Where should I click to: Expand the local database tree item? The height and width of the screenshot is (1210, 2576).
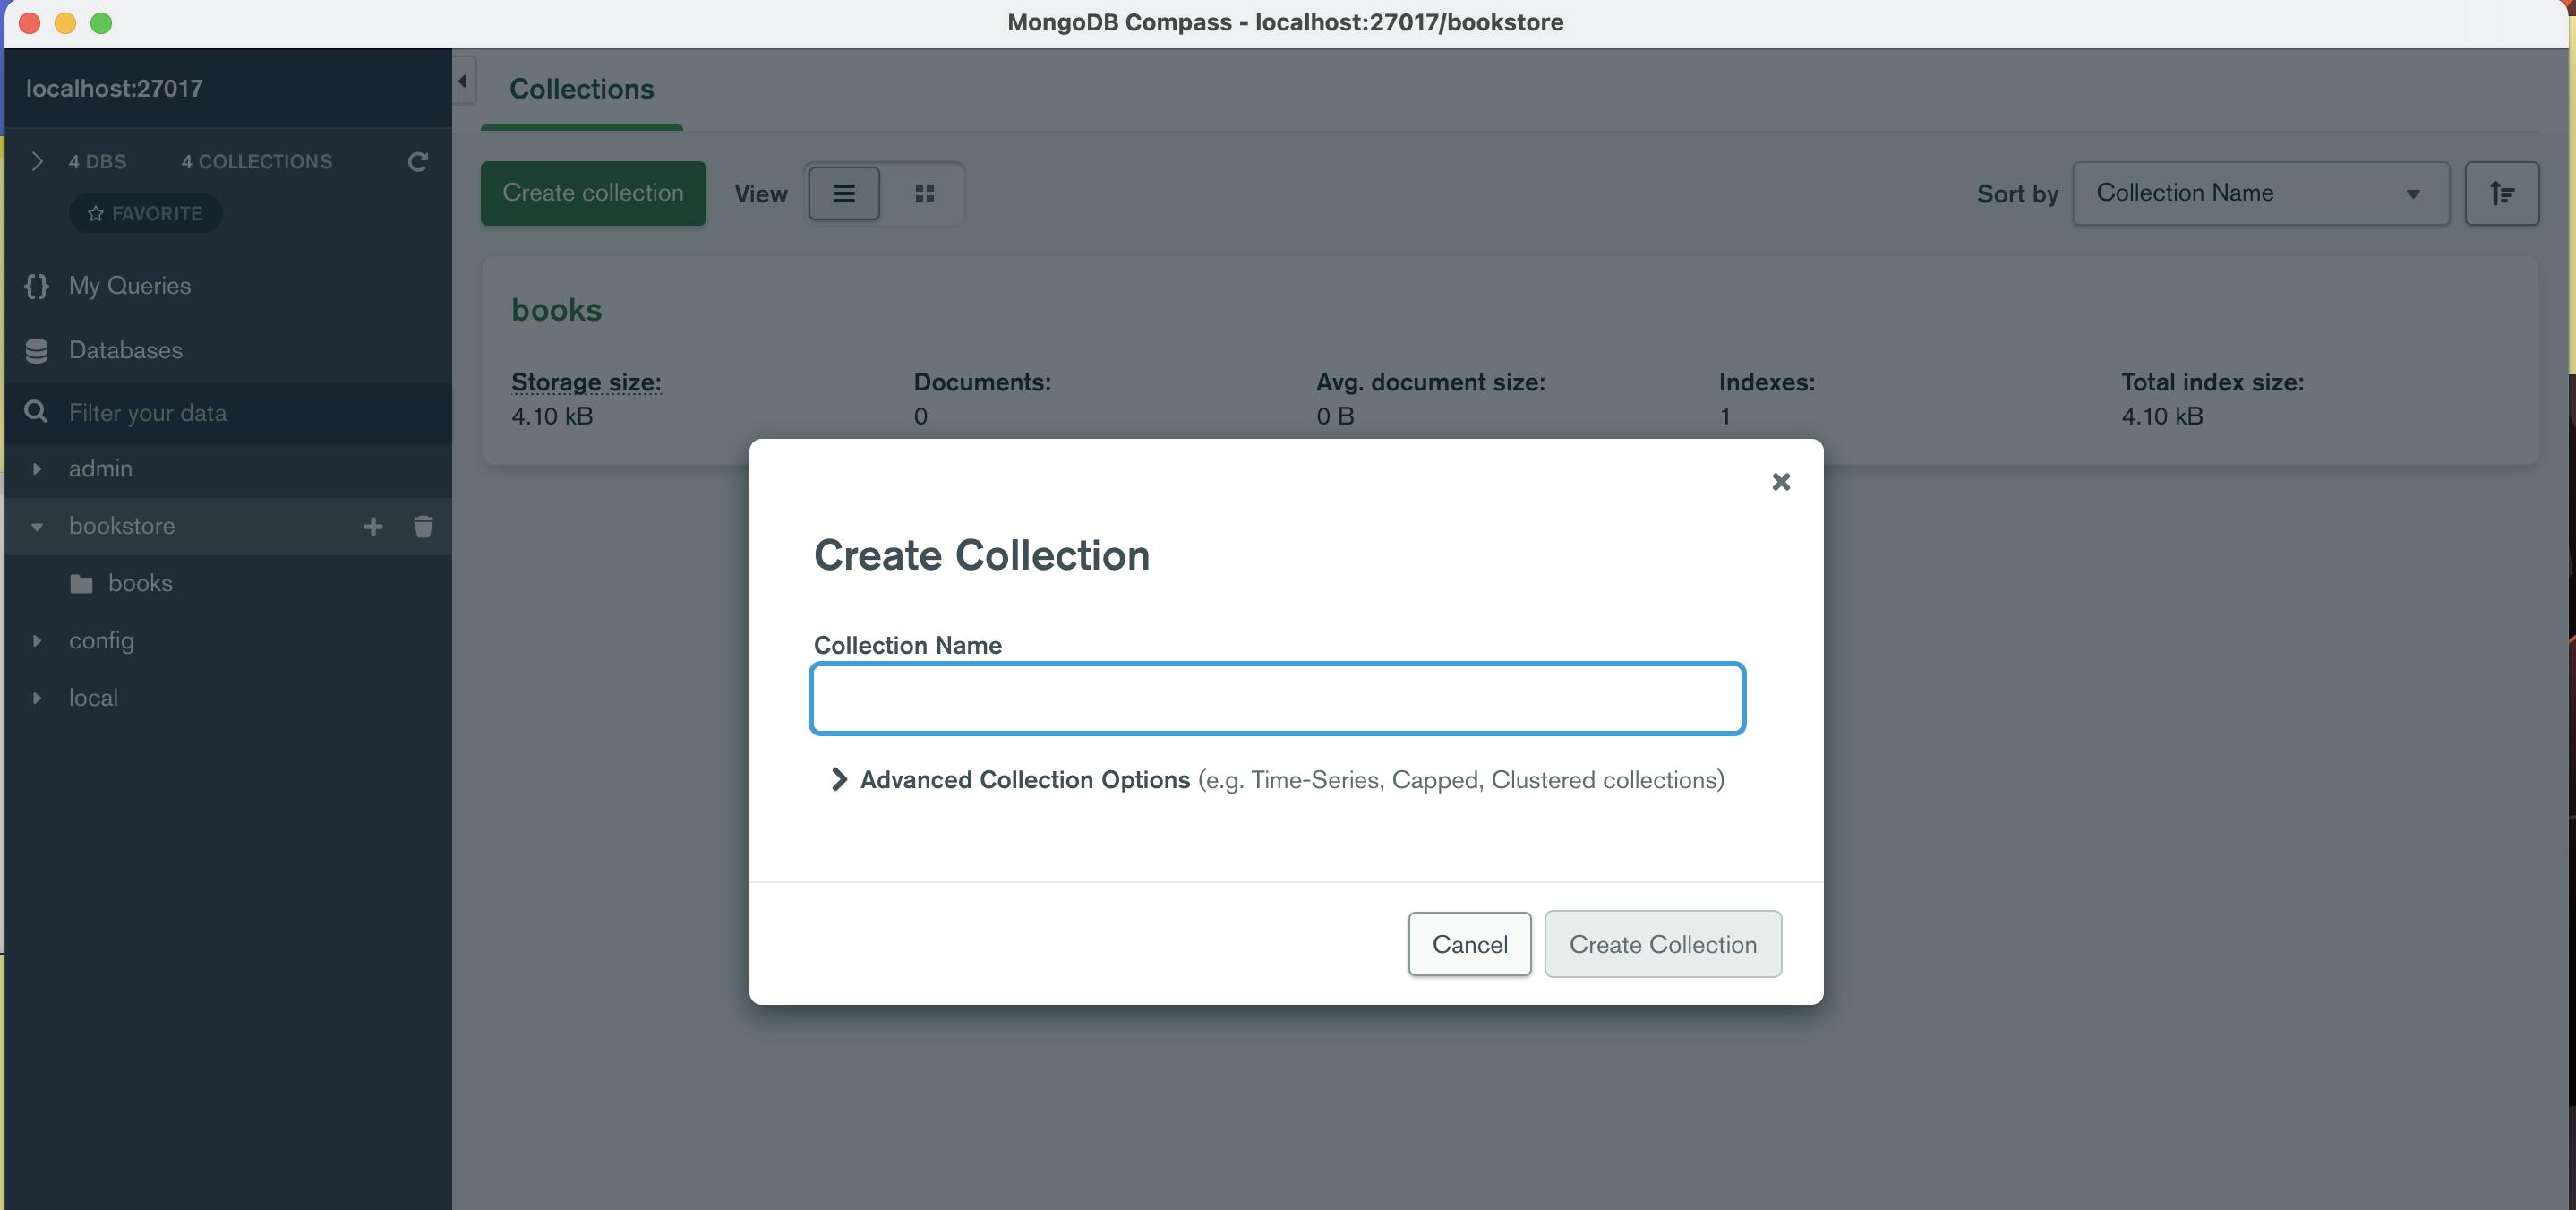point(37,698)
